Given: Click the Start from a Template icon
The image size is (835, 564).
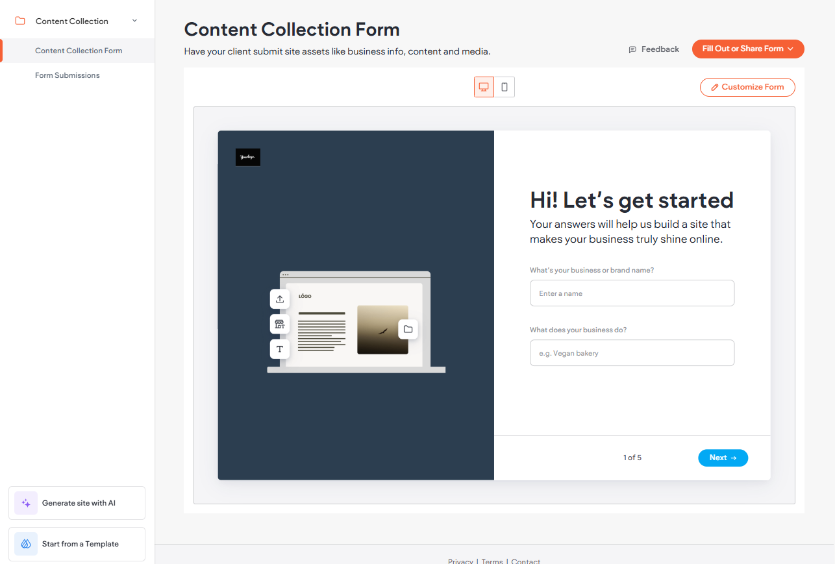Looking at the screenshot, I should [x=26, y=544].
